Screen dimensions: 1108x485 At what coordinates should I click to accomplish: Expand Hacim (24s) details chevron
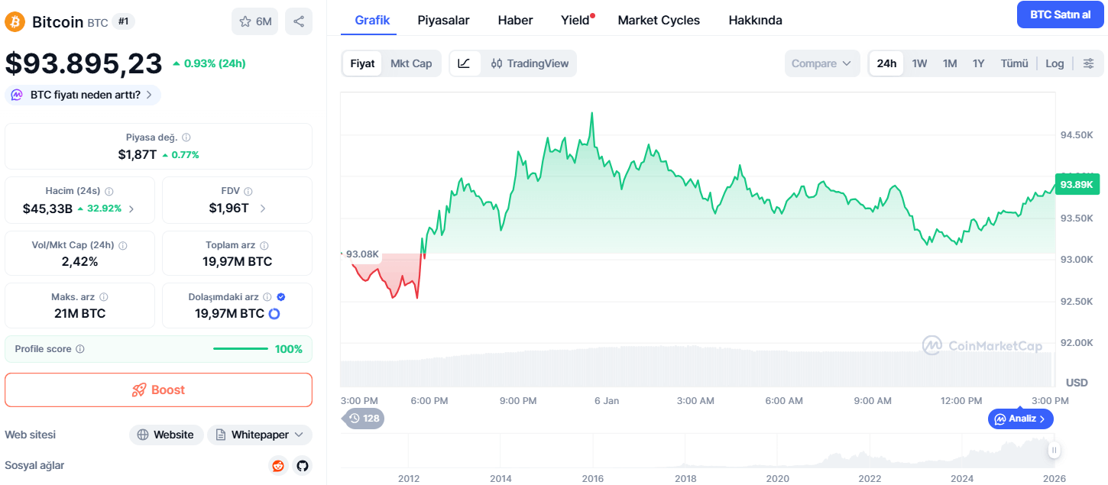pos(131,209)
